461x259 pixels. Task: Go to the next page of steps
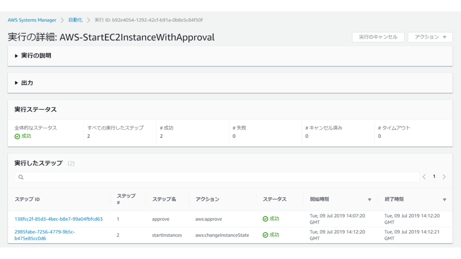point(444,177)
